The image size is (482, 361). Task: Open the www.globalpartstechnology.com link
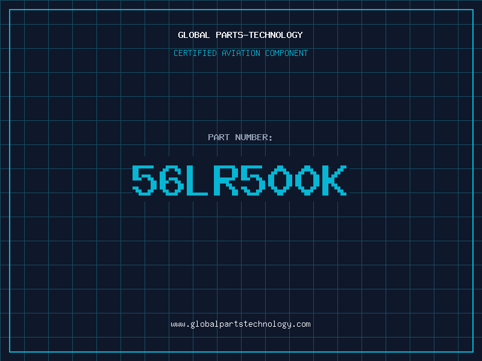coord(240,324)
